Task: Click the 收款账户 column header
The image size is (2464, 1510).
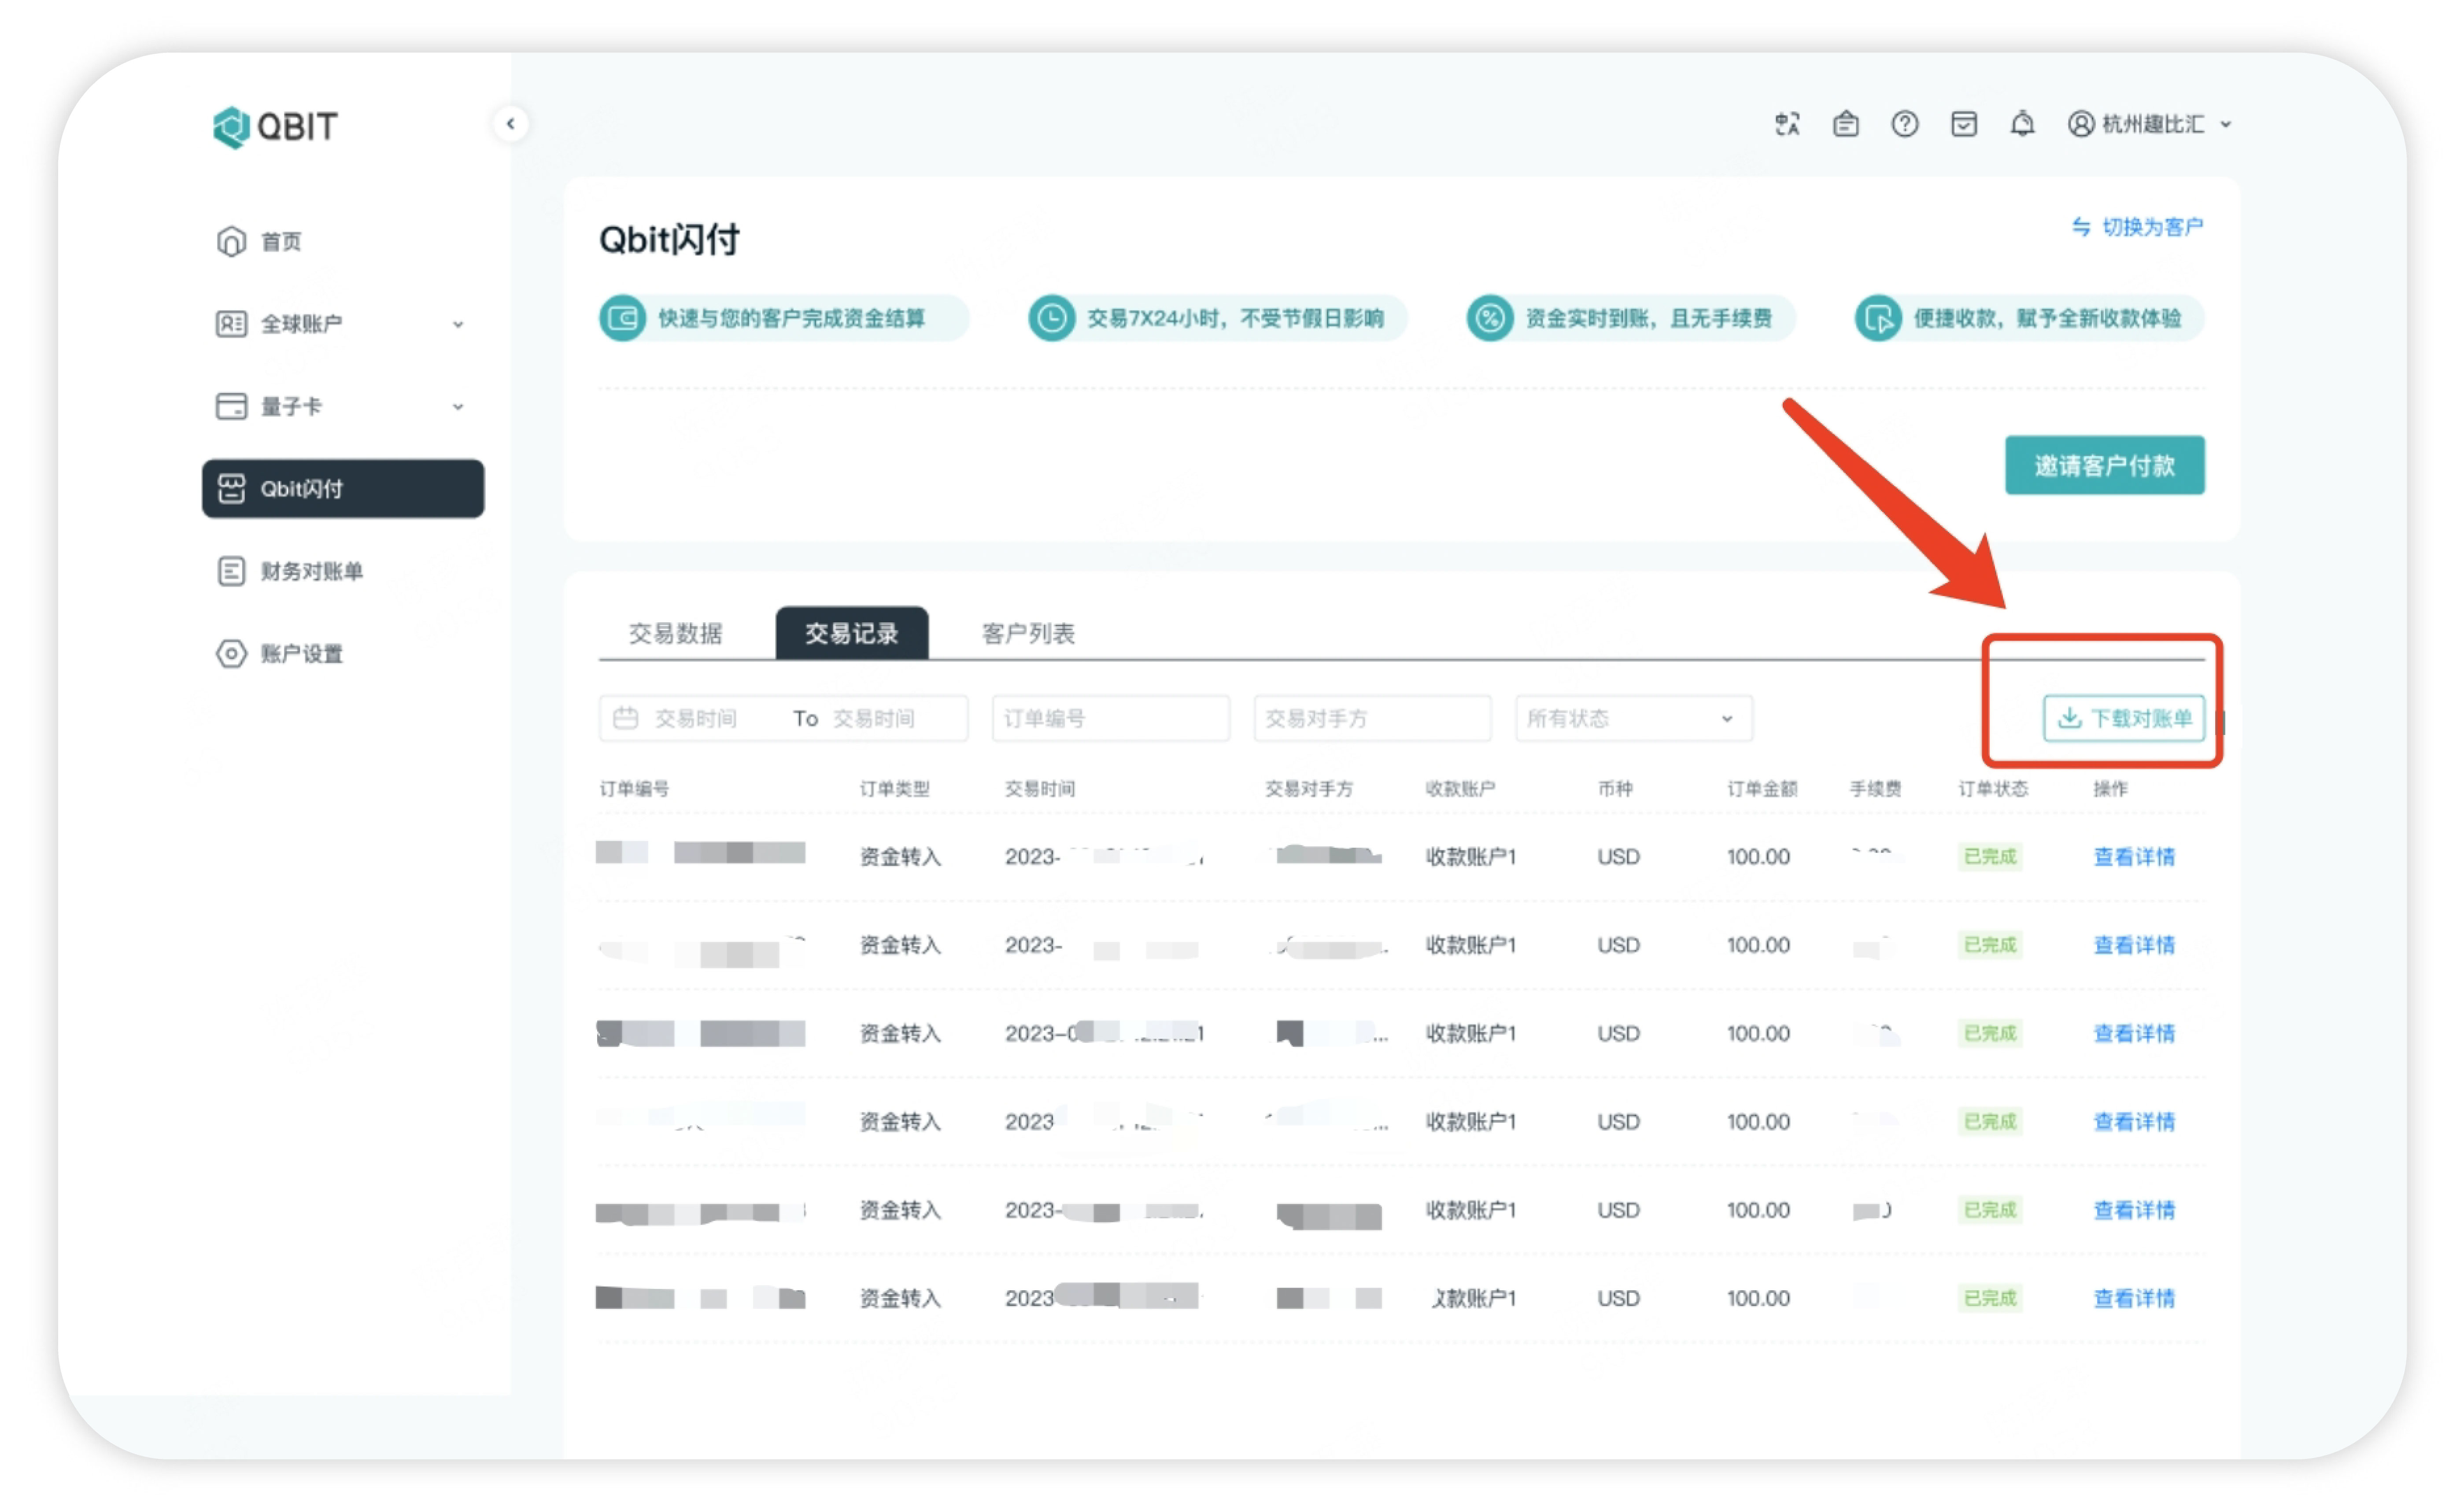Action: point(1461,789)
